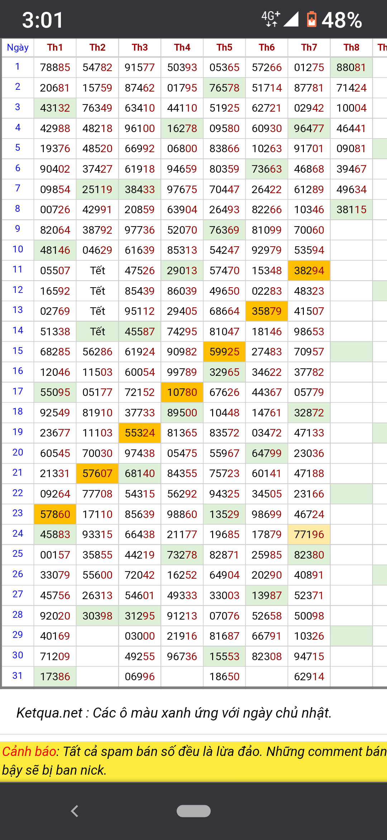387x840 pixels.
Task: Tap the orange highlighted cell 10780
Action: (182, 392)
